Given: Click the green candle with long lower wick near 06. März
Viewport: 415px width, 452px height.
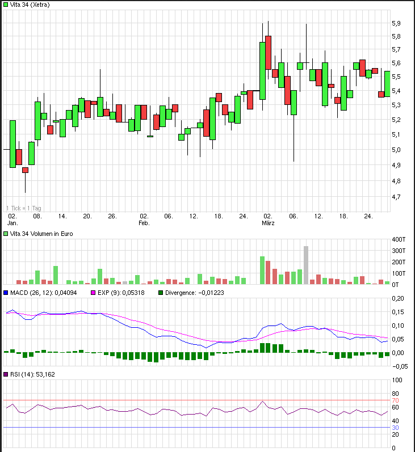Looking at the screenshot, I should click(x=294, y=103).
